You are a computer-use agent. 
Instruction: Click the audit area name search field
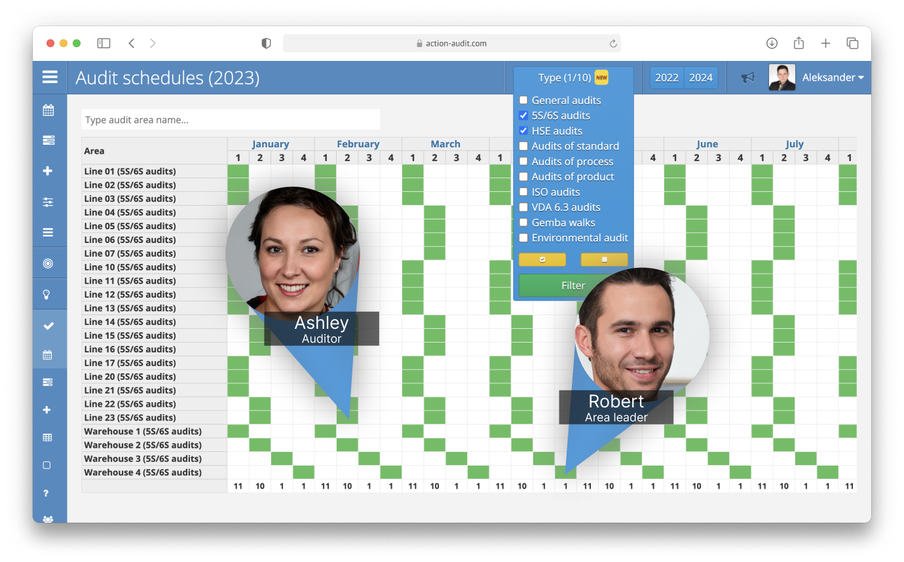pos(231,120)
